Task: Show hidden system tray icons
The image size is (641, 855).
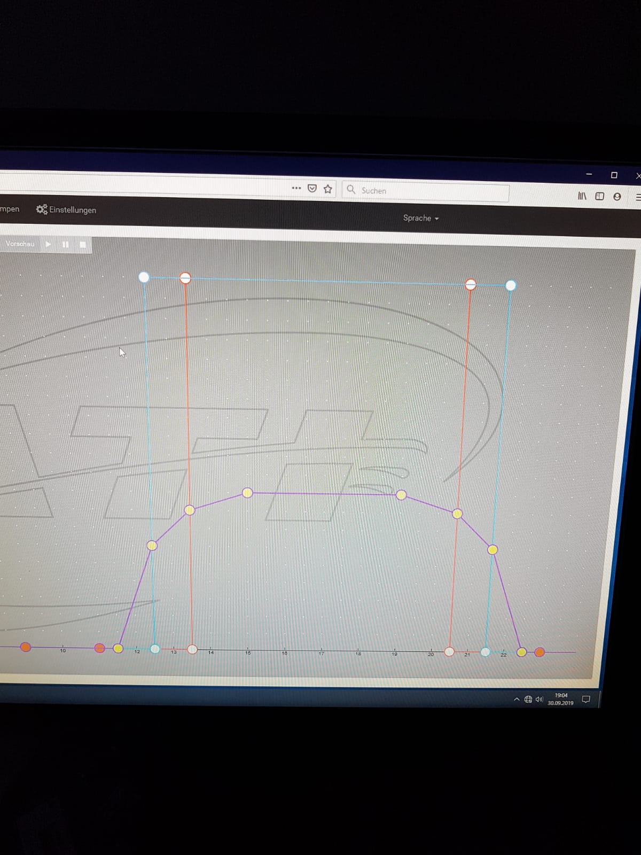Action: click(516, 699)
